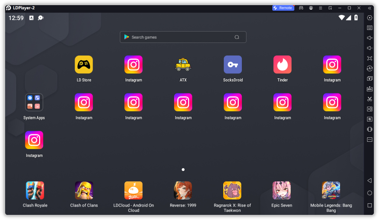Launch the Tinder app
The image size is (379, 220).
coord(282,65)
